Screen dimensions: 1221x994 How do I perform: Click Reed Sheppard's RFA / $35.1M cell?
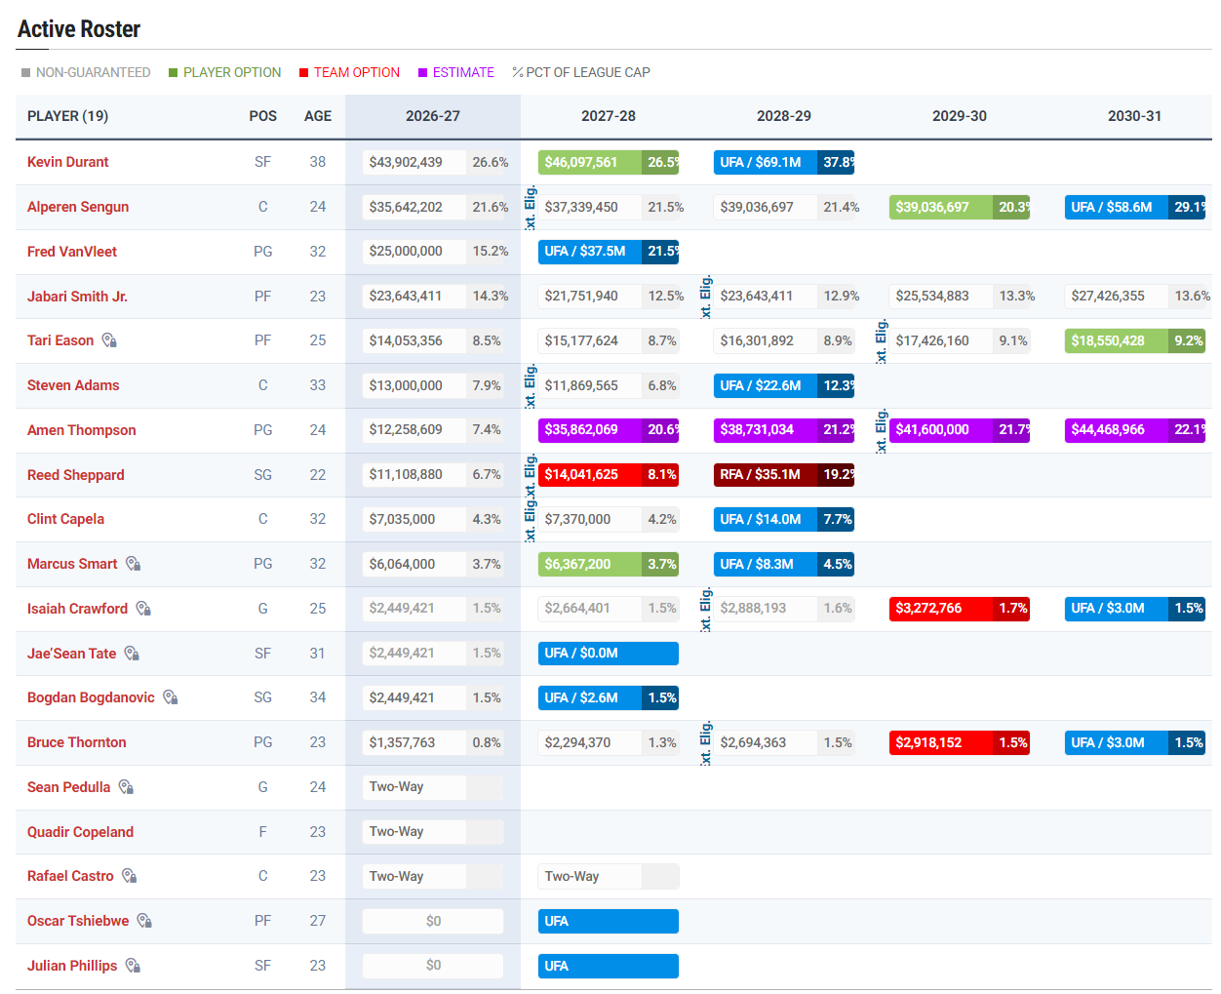(x=784, y=475)
